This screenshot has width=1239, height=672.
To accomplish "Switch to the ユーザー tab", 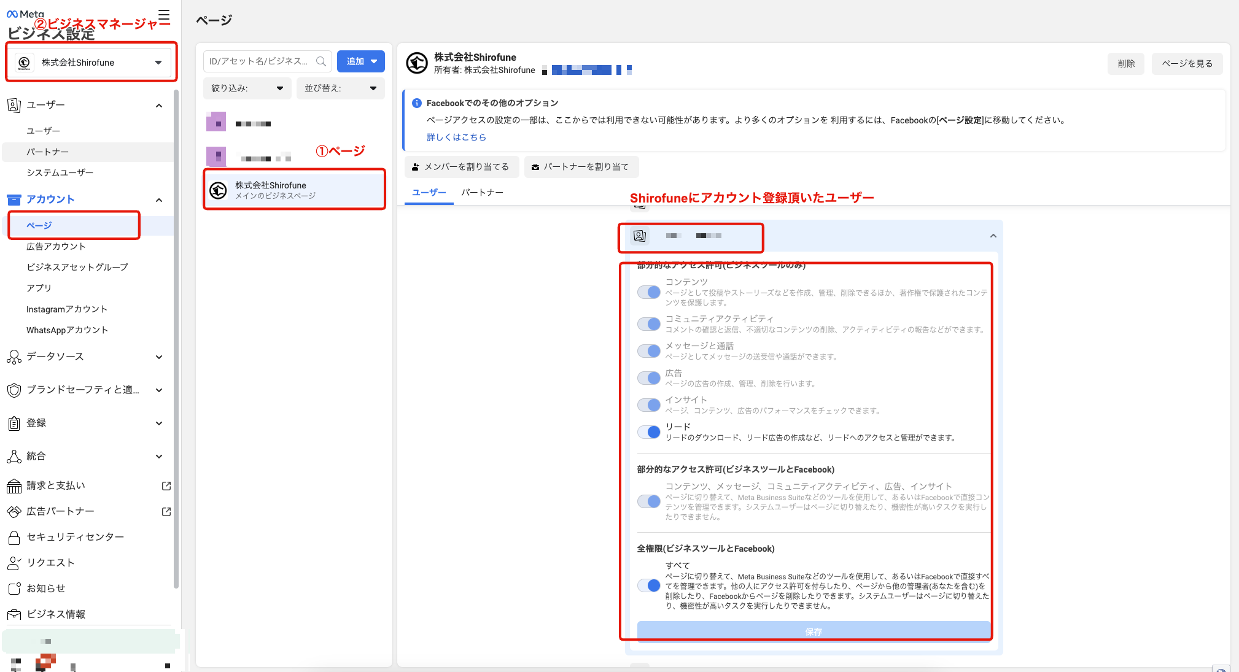I will tap(429, 193).
